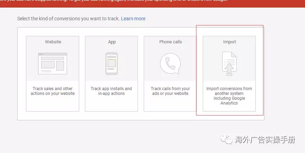Image resolution: width=305 pixels, height=153 pixels.
Task: Click 'Import conversions from another system' text
Action: (x=229, y=91)
